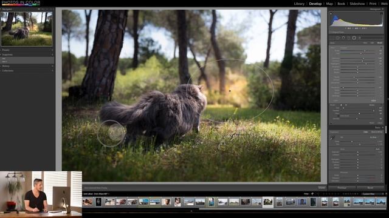Click the Done button below the photo
The image size is (389, 218).
(x=322, y=188)
